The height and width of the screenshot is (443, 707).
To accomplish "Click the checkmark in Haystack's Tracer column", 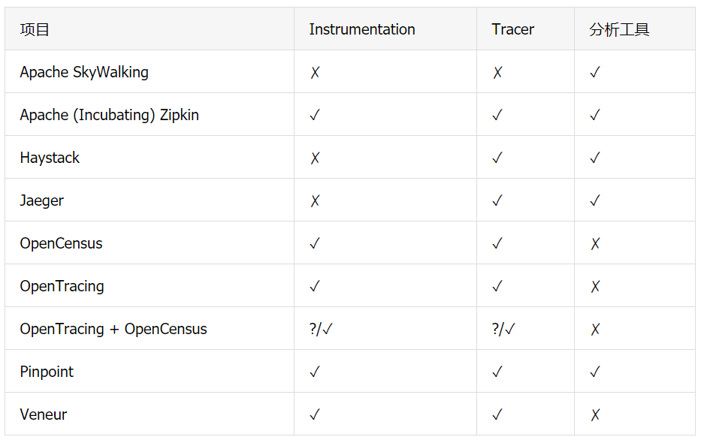I will [x=497, y=158].
